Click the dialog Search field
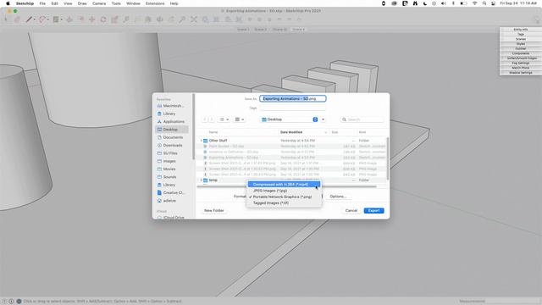542x305 pixels. coord(362,119)
